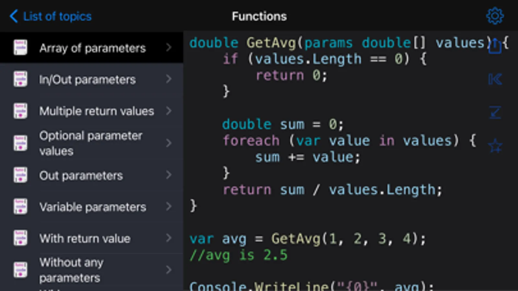Click document icon for With return value

20,238
